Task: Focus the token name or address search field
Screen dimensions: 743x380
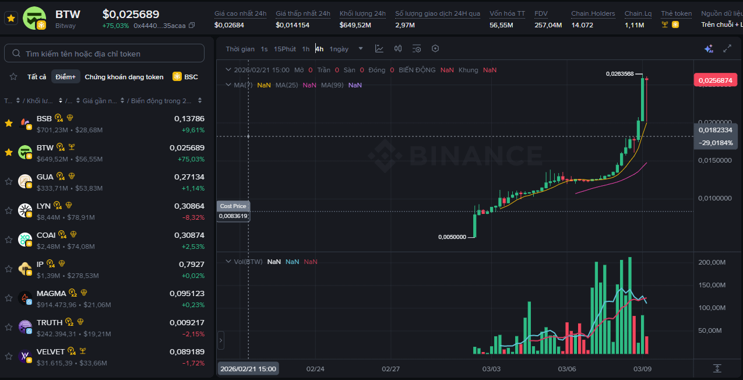Action: [x=104, y=53]
